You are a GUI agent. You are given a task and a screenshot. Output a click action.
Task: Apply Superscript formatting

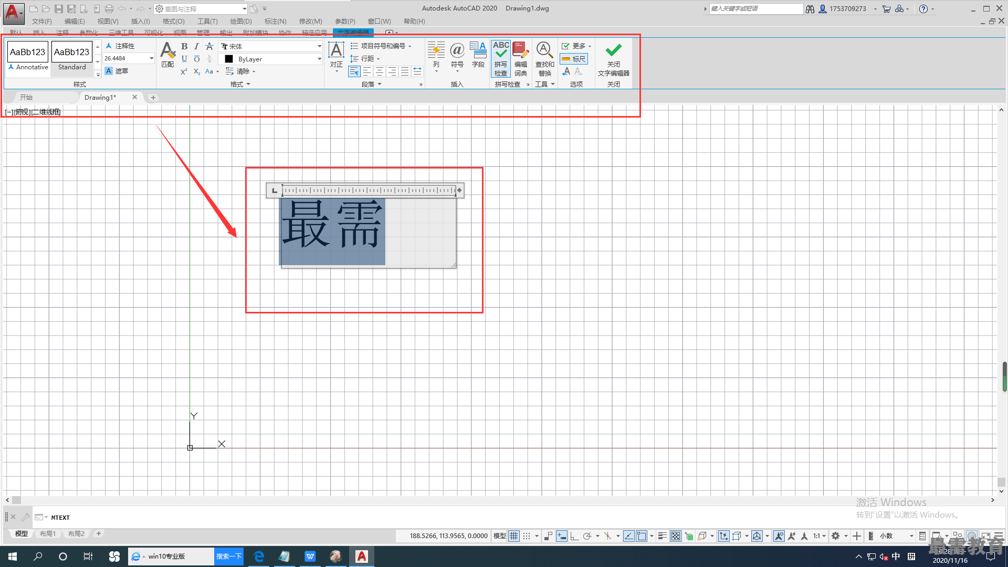[184, 71]
